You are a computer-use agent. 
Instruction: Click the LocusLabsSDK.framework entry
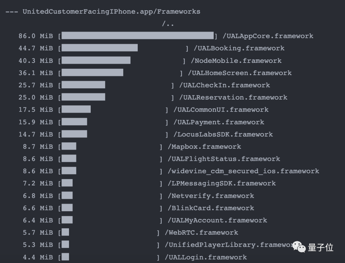point(223,134)
